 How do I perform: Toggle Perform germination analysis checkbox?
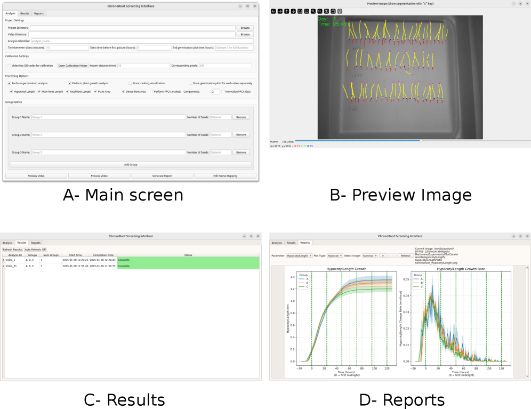10,83
